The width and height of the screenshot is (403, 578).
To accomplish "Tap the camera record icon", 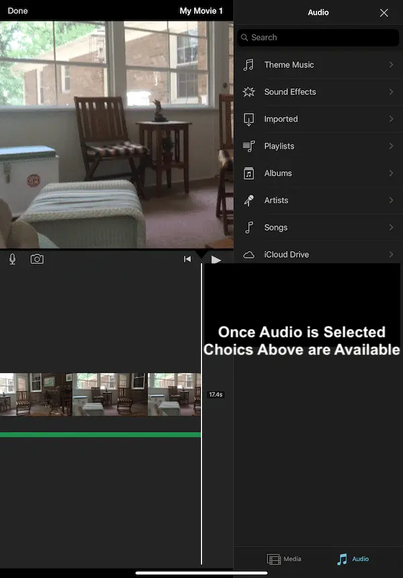I will 37,259.
